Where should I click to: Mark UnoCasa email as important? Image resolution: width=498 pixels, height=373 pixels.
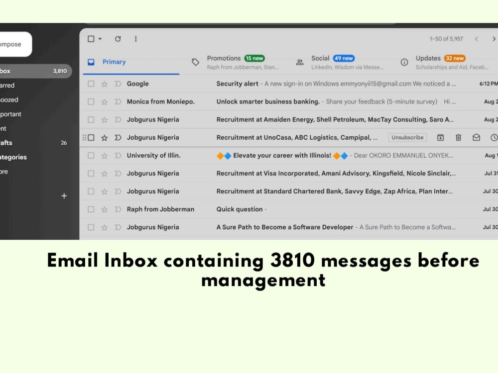pyautogui.click(x=118, y=137)
